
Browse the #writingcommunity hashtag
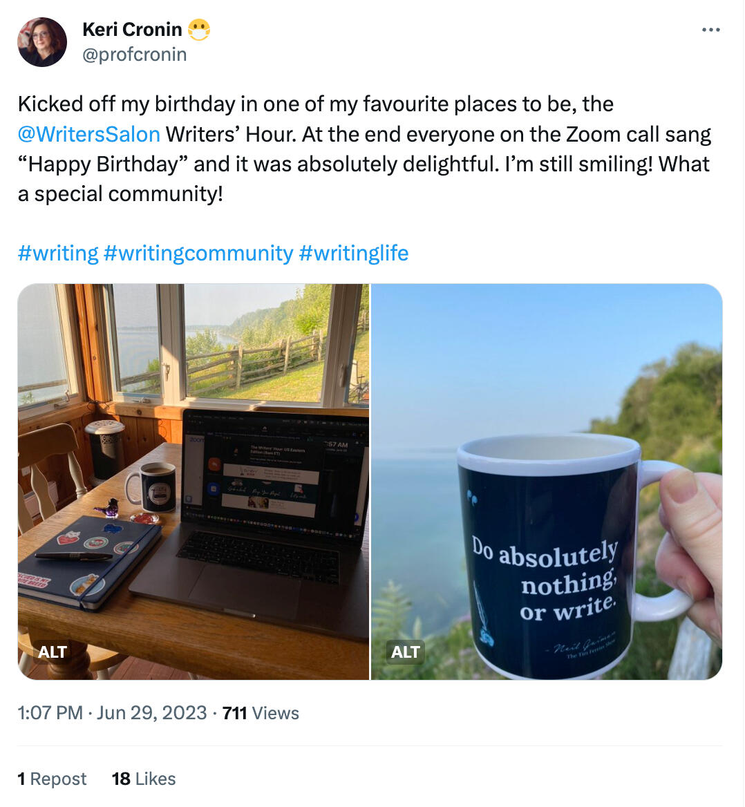[198, 253]
